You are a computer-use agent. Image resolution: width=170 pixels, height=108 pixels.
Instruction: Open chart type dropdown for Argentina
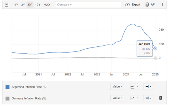coord(134,87)
